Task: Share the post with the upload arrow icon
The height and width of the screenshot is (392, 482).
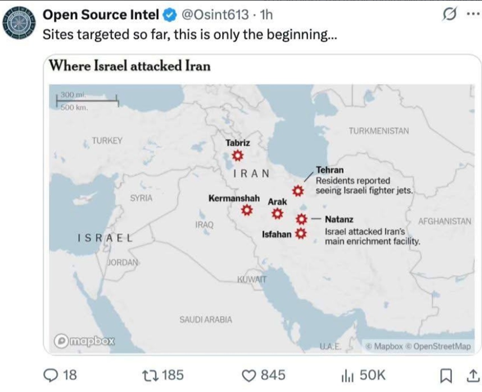Action: (x=473, y=375)
